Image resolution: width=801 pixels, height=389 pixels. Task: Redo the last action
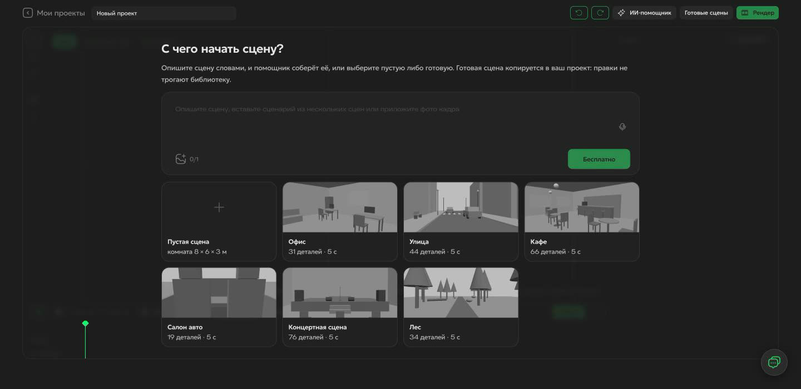pyautogui.click(x=600, y=13)
